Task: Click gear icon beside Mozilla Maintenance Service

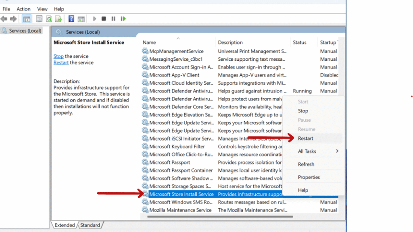Action: coord(145,209)
